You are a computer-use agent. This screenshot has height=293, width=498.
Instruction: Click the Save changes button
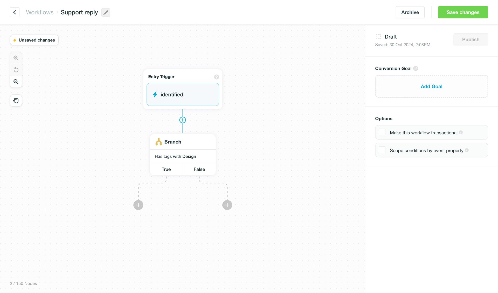[x=463, y=12]
